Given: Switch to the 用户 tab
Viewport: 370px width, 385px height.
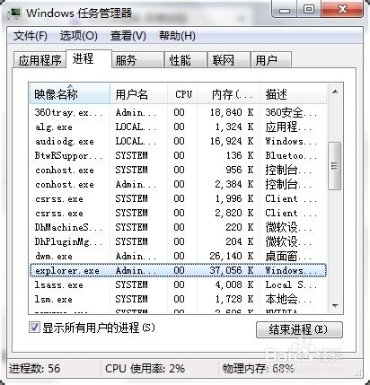Looking at the screenshot, I should tap(271, 60).
